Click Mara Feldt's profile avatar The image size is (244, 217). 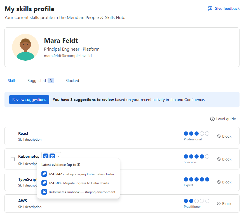pos(25,47)
